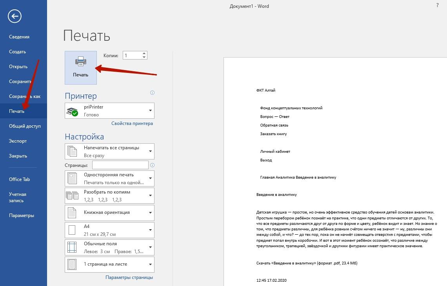The height and width of the screenshot is (286, 447).
Task: Click the printer info icon
Action: click(152, 93)
